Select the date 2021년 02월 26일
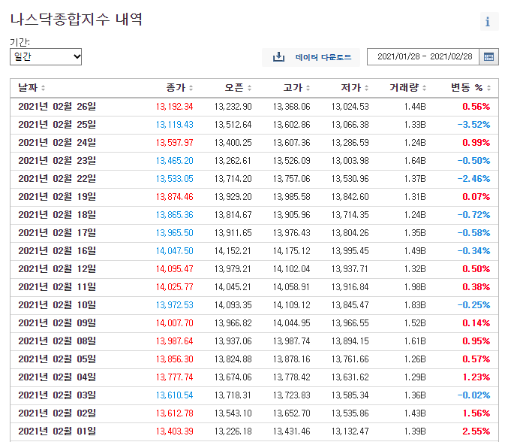This screenshot has height=442, width=505. click(57, 107)
